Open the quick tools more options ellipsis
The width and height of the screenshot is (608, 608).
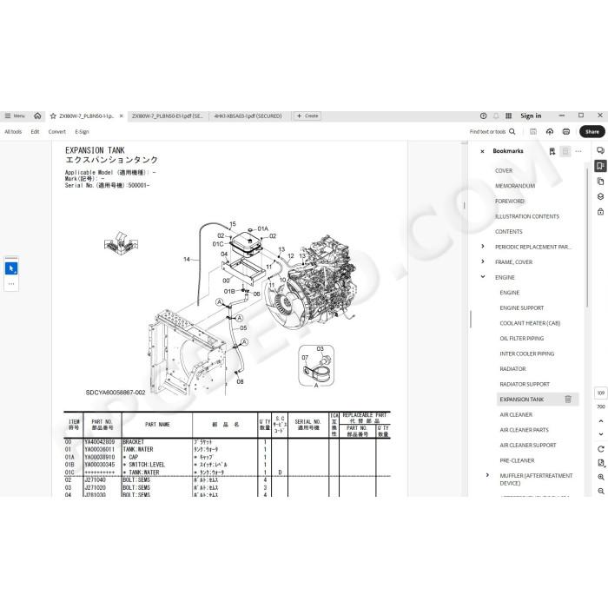(x=11, y=284)
